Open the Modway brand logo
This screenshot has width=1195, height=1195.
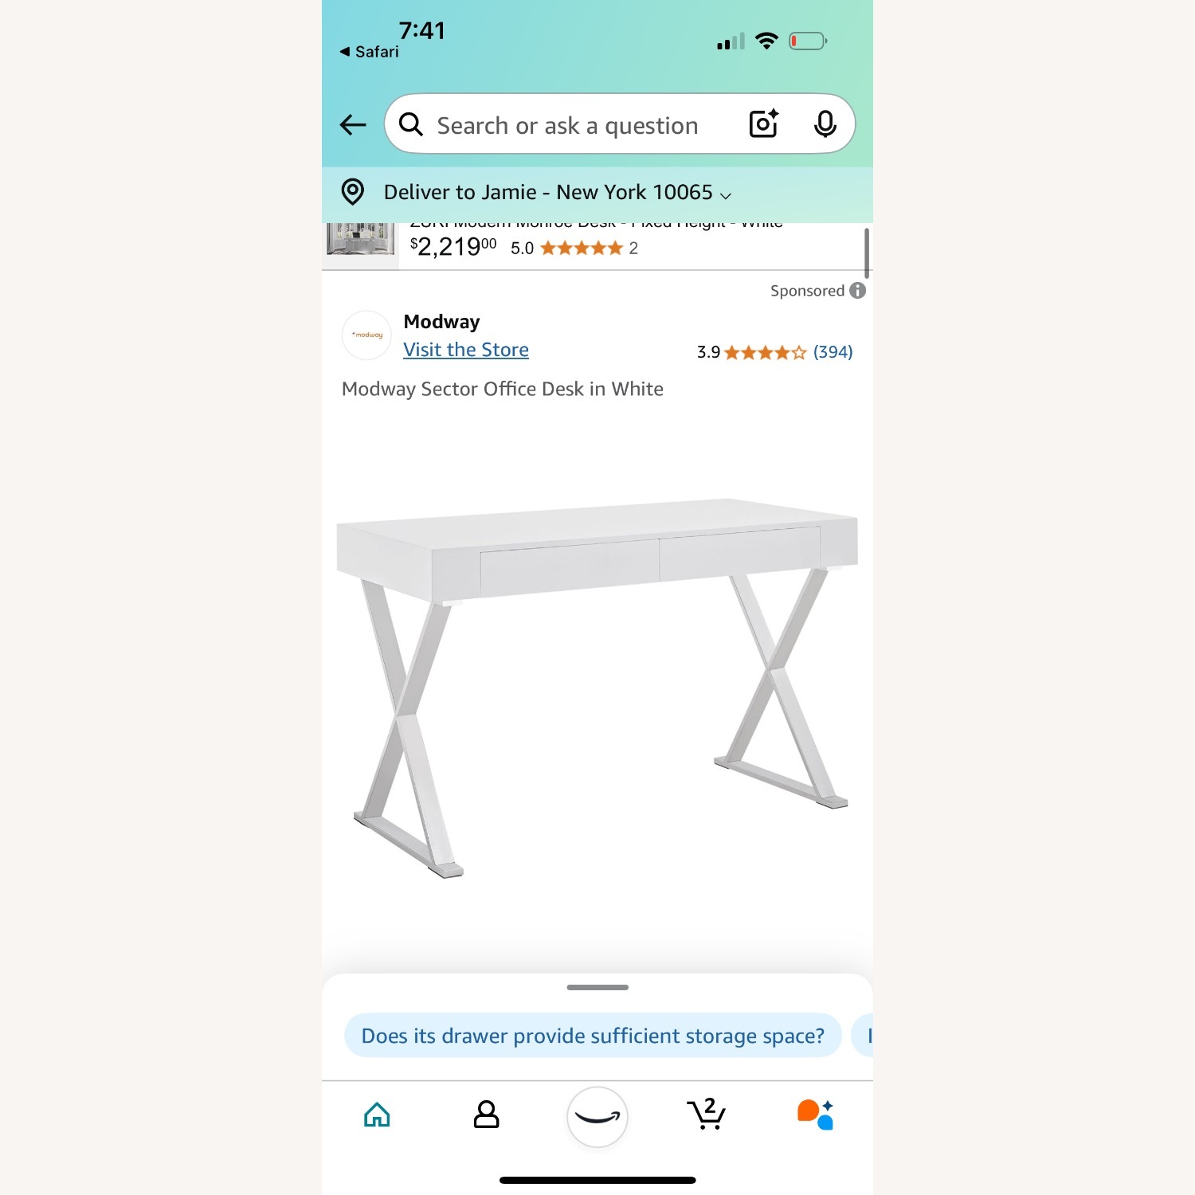pos(366,335)
